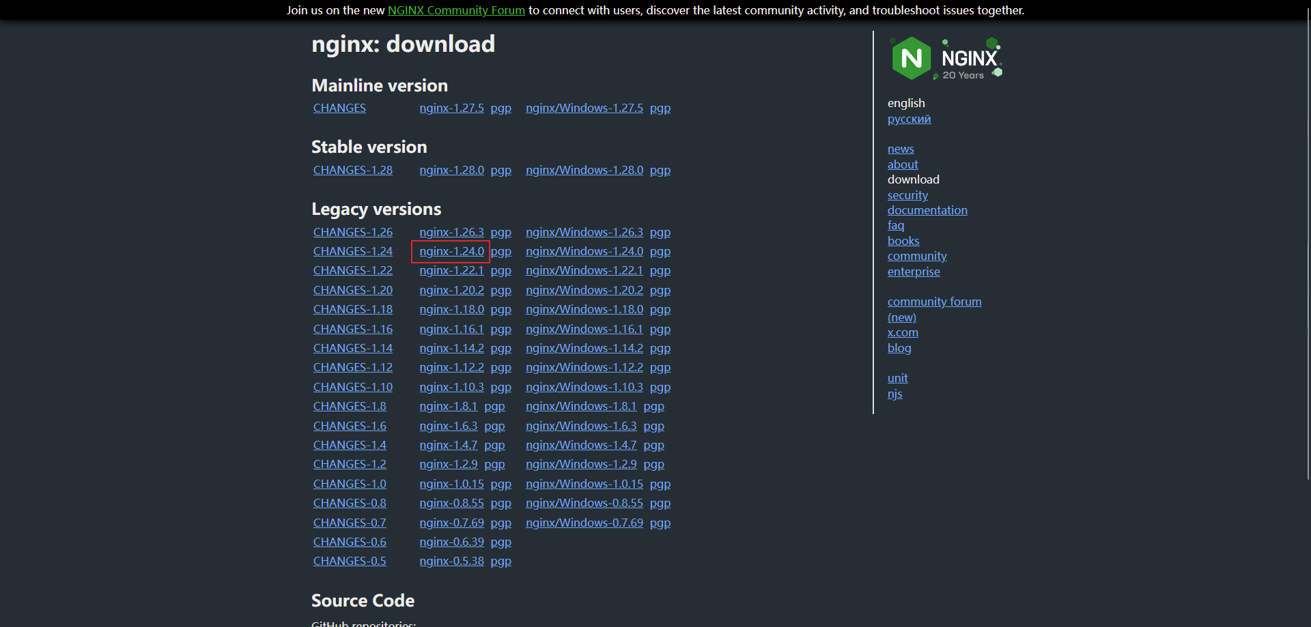Open the mainline CHANGES link

[339, 108]
